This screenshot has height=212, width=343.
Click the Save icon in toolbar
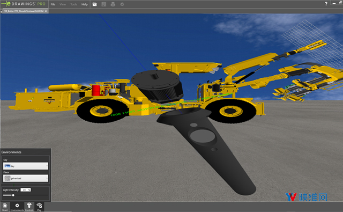point(104,4)
